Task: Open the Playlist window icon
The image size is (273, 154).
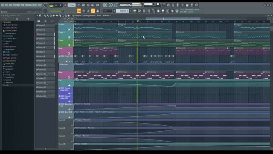Action: [x=135, y=11]
